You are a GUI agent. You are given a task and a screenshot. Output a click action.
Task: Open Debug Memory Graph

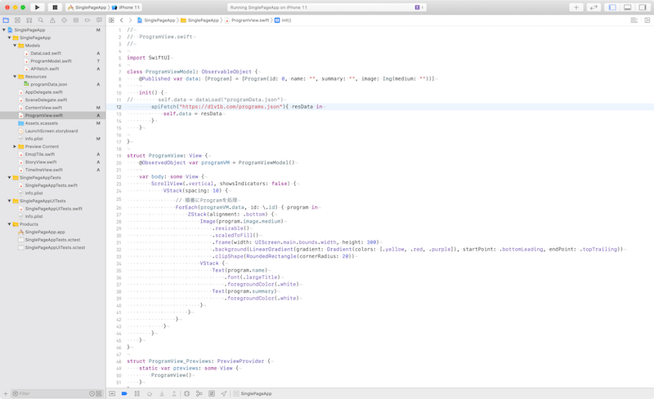199,393
